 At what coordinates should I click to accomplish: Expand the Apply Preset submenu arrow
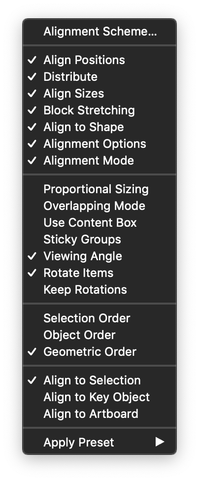[x=160, y=442]
